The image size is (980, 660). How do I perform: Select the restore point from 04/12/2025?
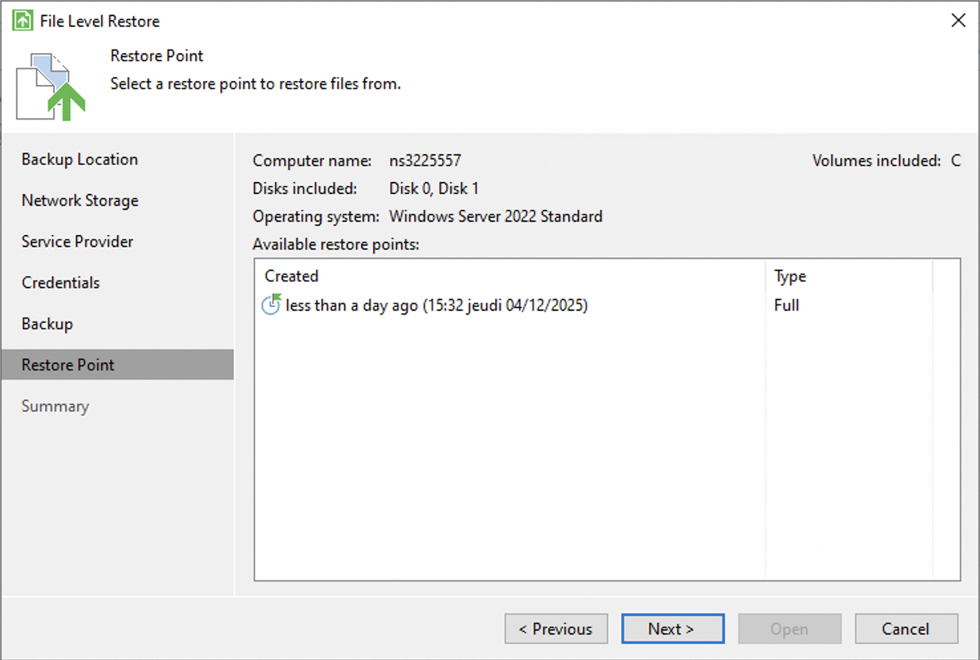[436, 305]
